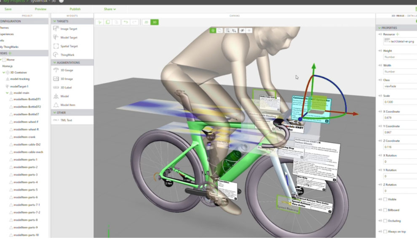Collapse the 3D Container tree node
The image size is (417, 245).
[x=4, y=72]
